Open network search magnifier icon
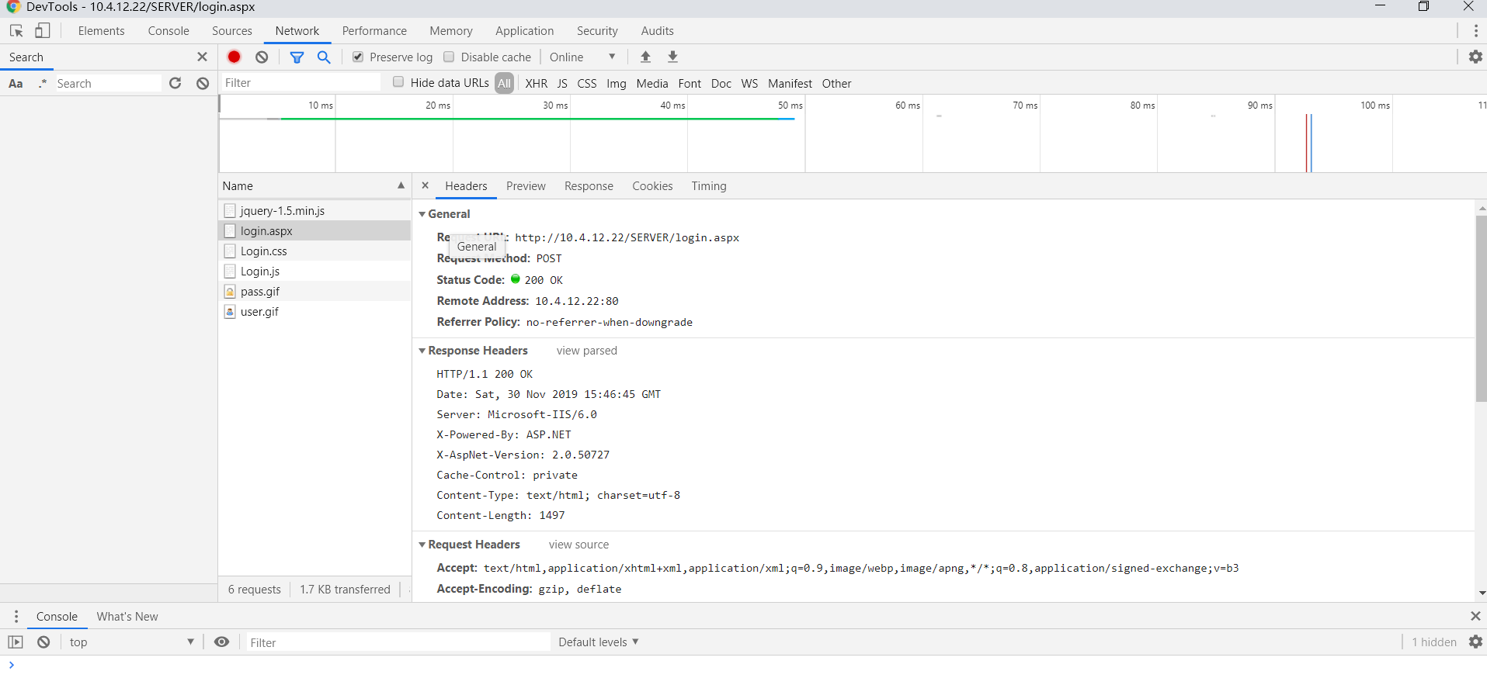Viewport: 1487px width, 685px height. click(x=324, y=57)
